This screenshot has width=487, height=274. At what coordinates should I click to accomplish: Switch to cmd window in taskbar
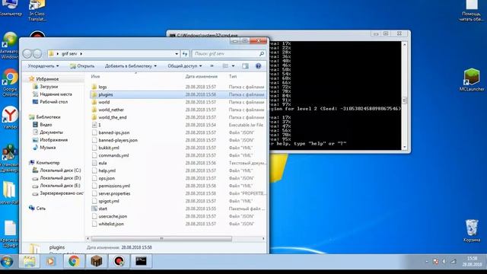pyautogui.click(x=141, y=261)
